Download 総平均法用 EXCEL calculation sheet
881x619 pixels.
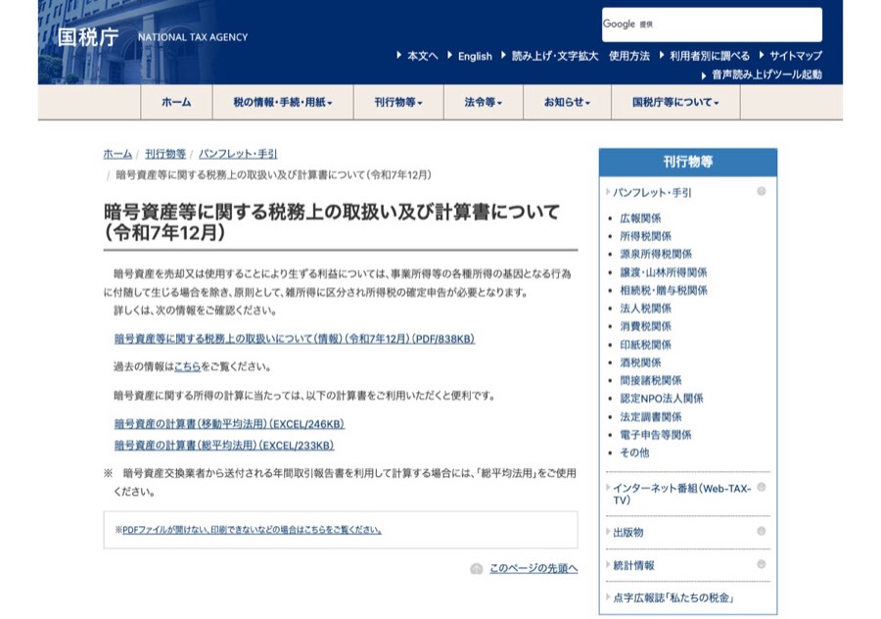click(x=223, y=446)
